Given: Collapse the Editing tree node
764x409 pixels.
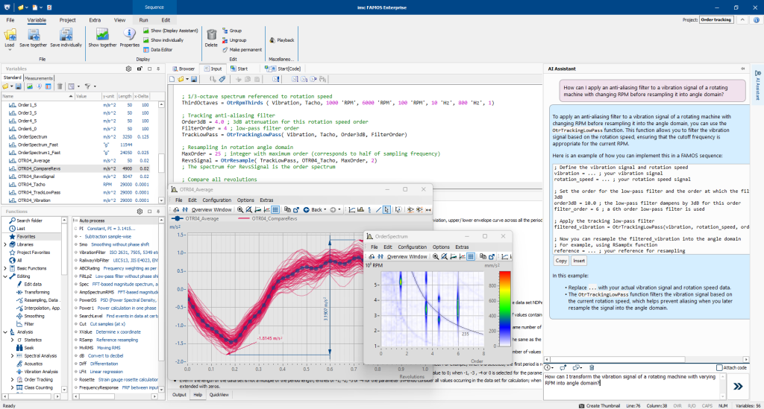Looking at the screenshot, I should (5, 276).
